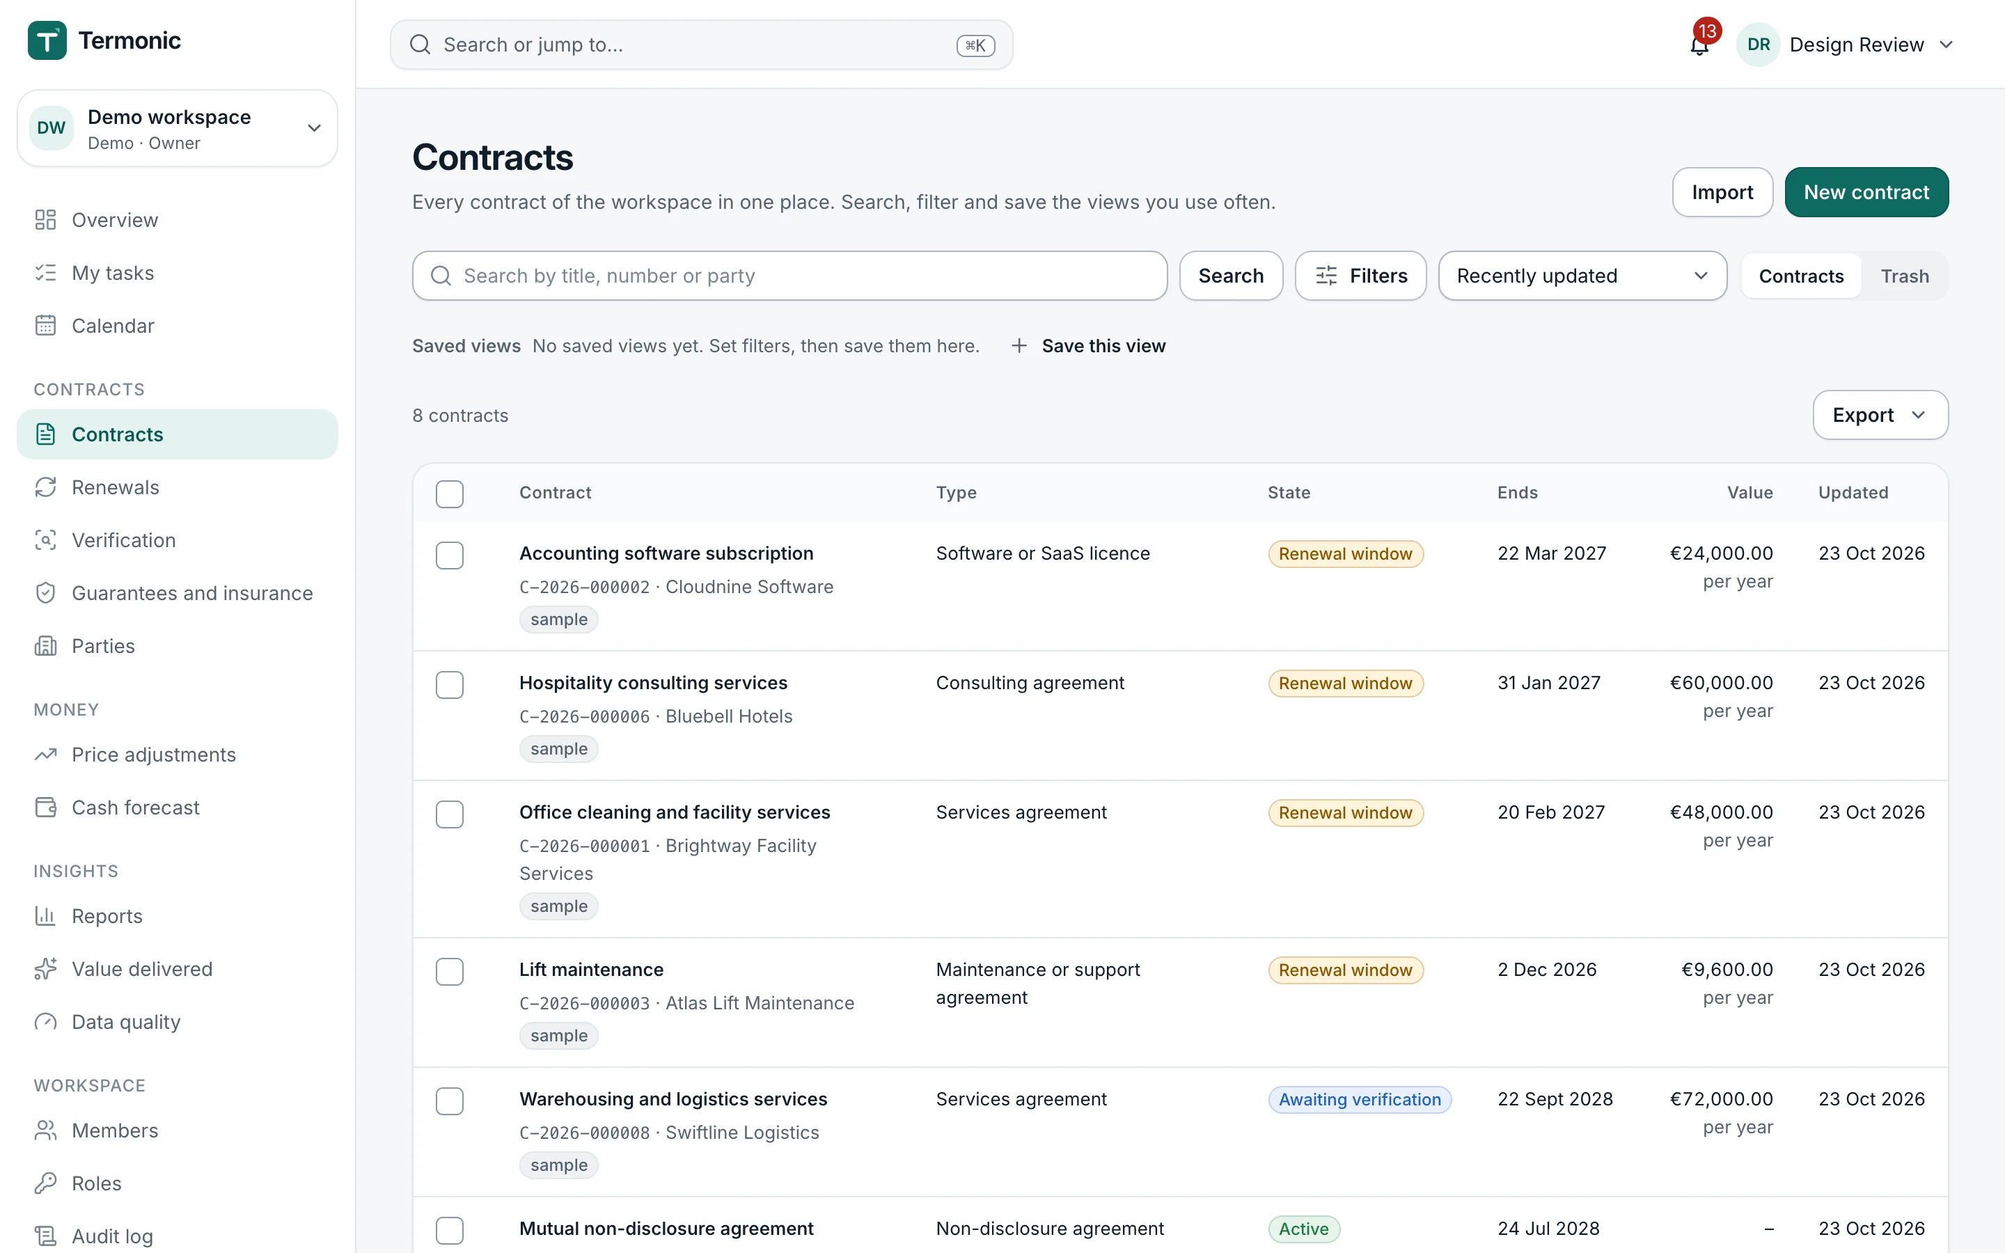Select the Contracts tab next to Trash
Image resolution: width=2005 pixels, height=1253 pixels.
[1801, 276]
